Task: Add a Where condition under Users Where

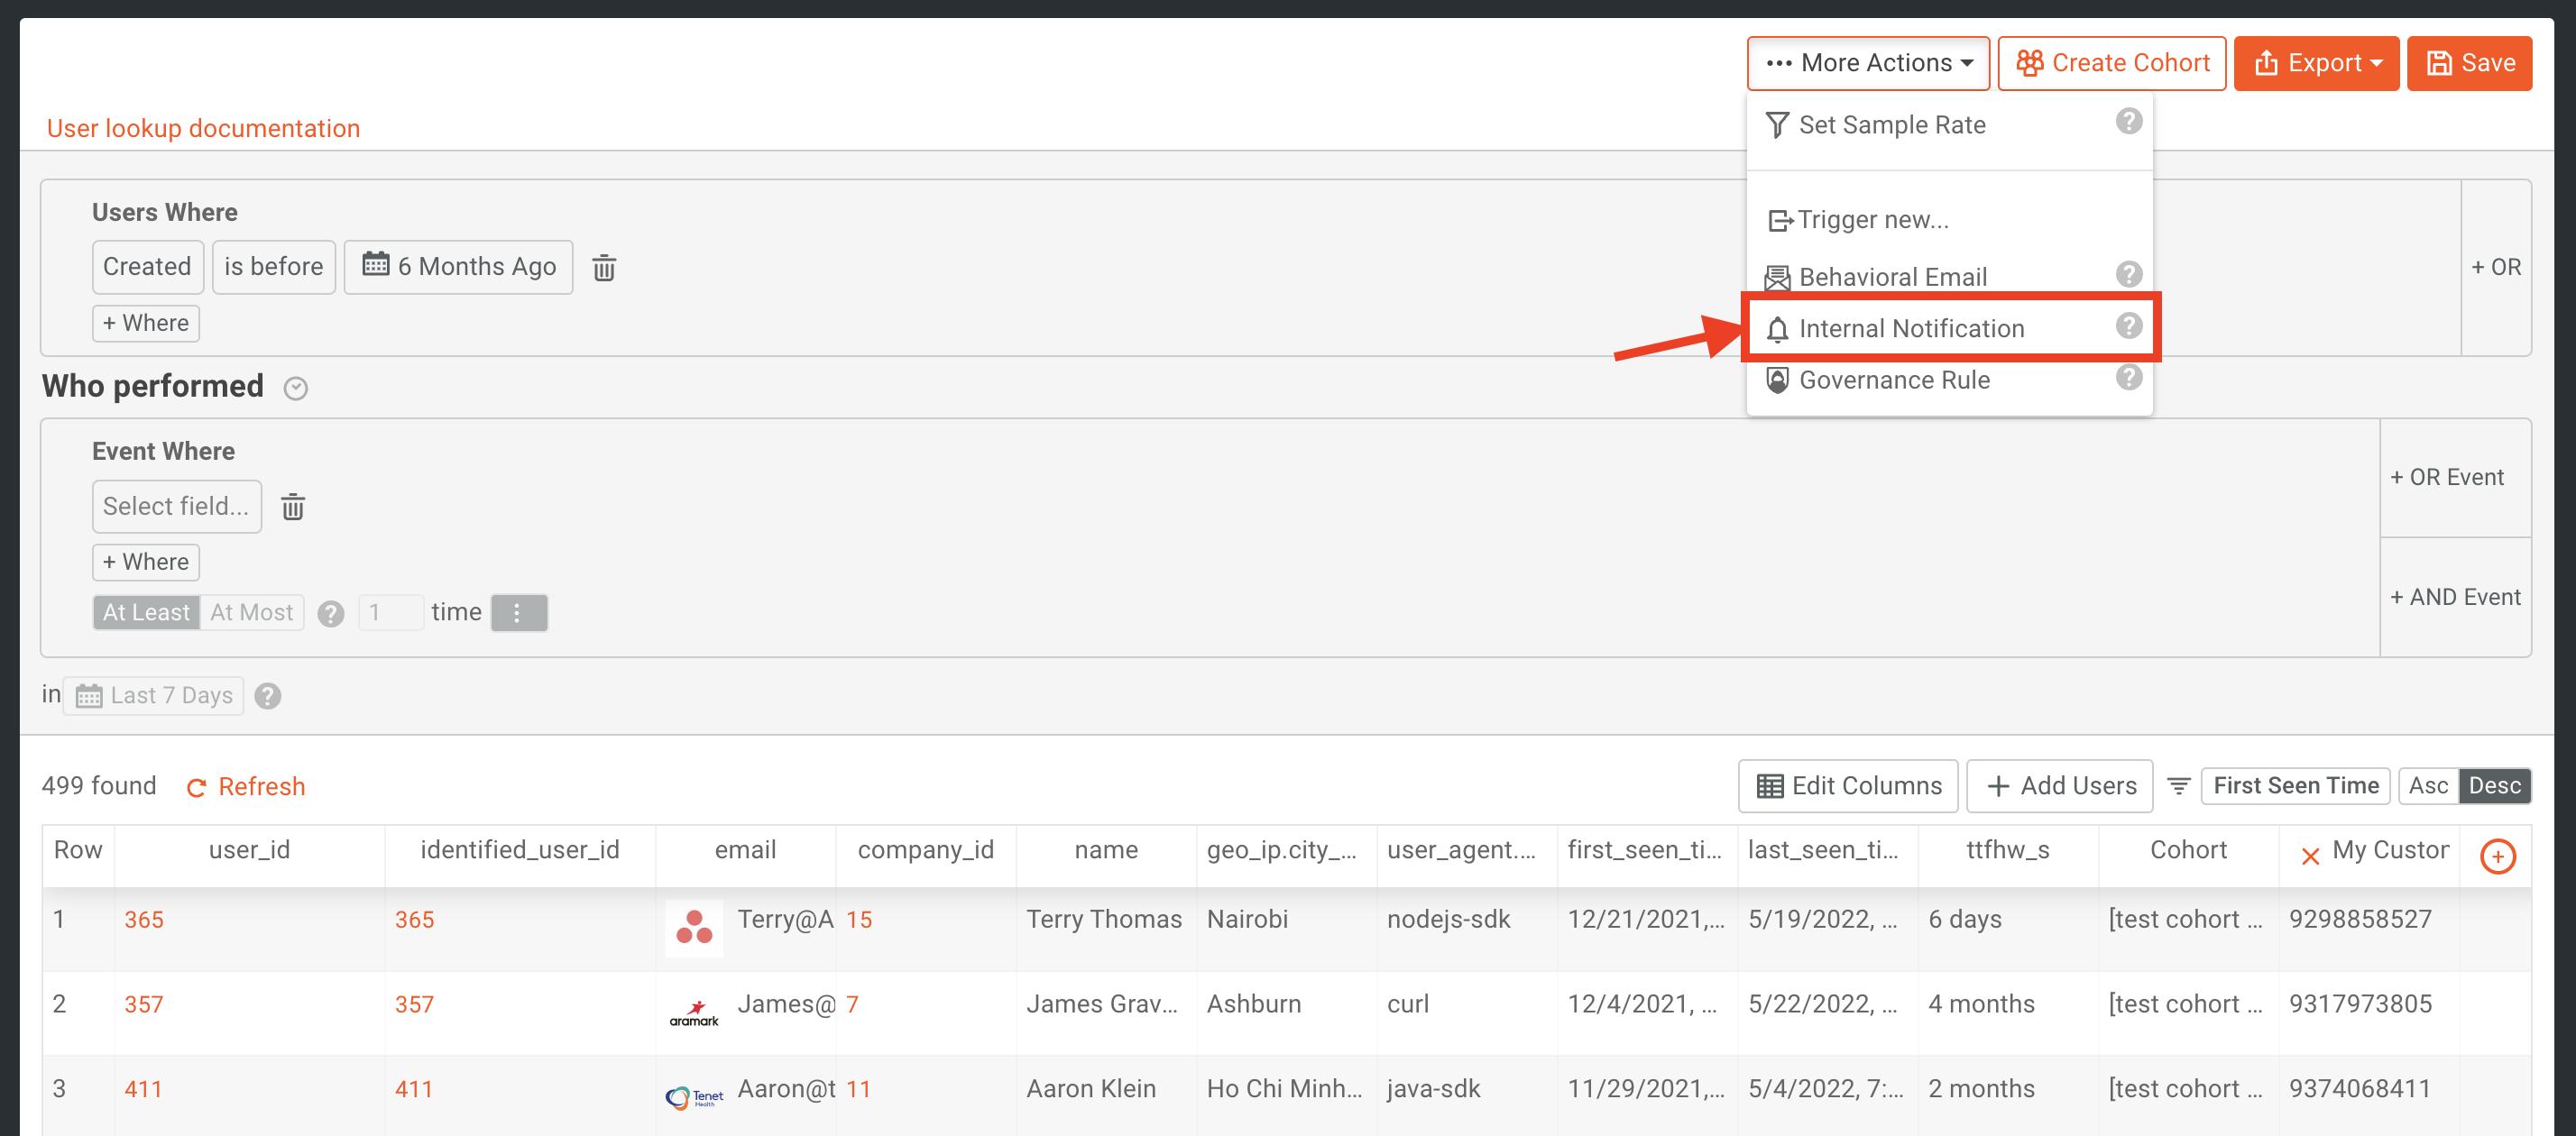Action: [x=146, y=323]
